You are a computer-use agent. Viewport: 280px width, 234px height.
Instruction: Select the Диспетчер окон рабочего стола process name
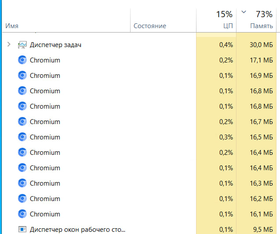[77, 230]
